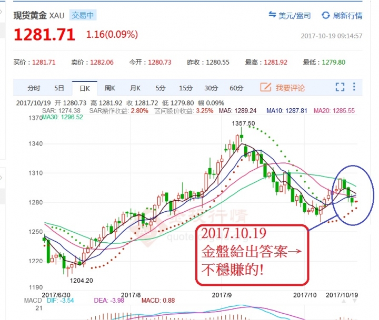Click the 2017/9 date axis label

coord(222,295)
